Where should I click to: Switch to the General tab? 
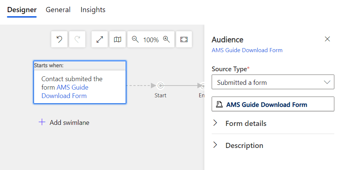click(x=58, y=10)
